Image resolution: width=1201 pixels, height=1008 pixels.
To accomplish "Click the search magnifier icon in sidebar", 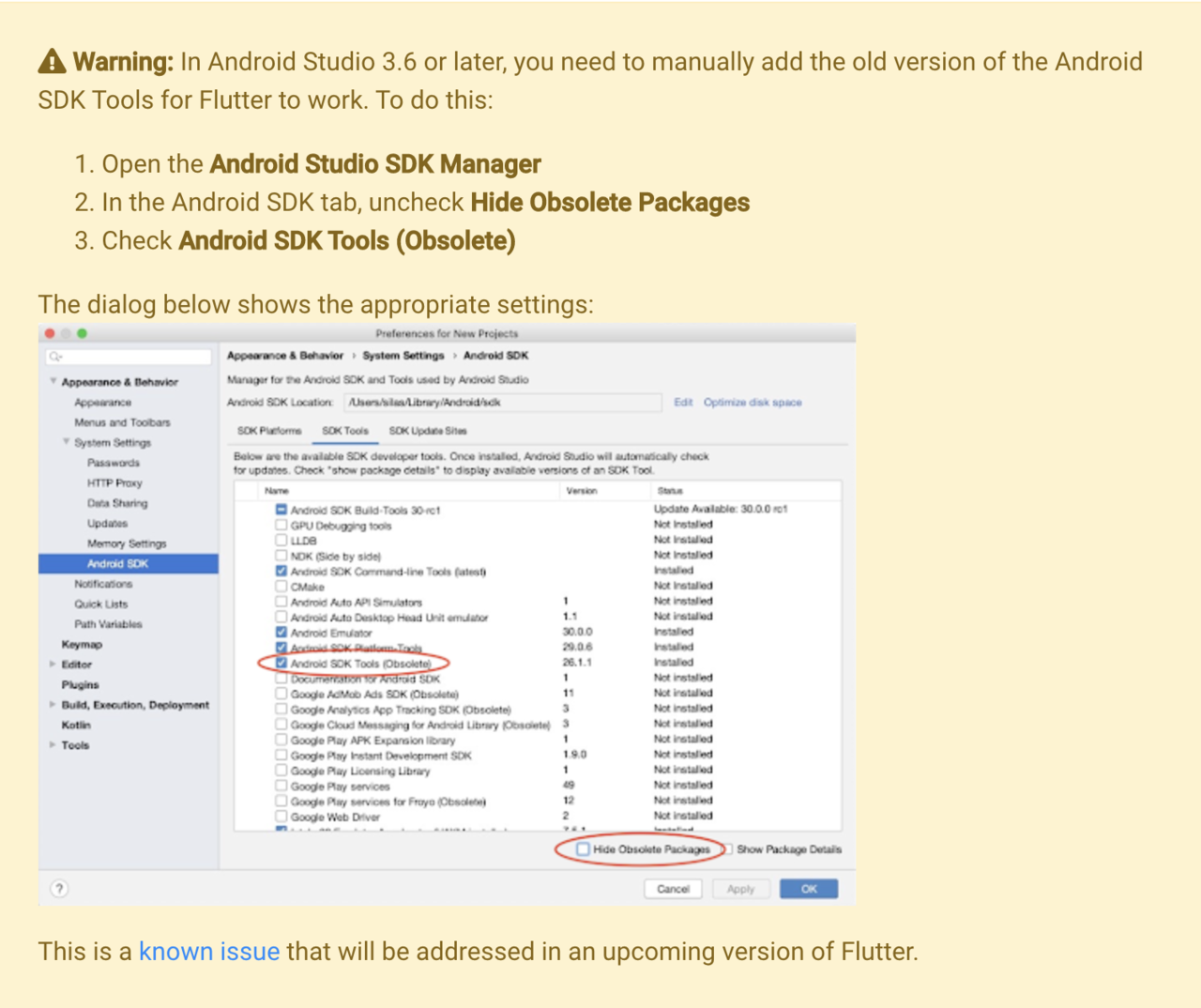I will [x=55, y=357].
